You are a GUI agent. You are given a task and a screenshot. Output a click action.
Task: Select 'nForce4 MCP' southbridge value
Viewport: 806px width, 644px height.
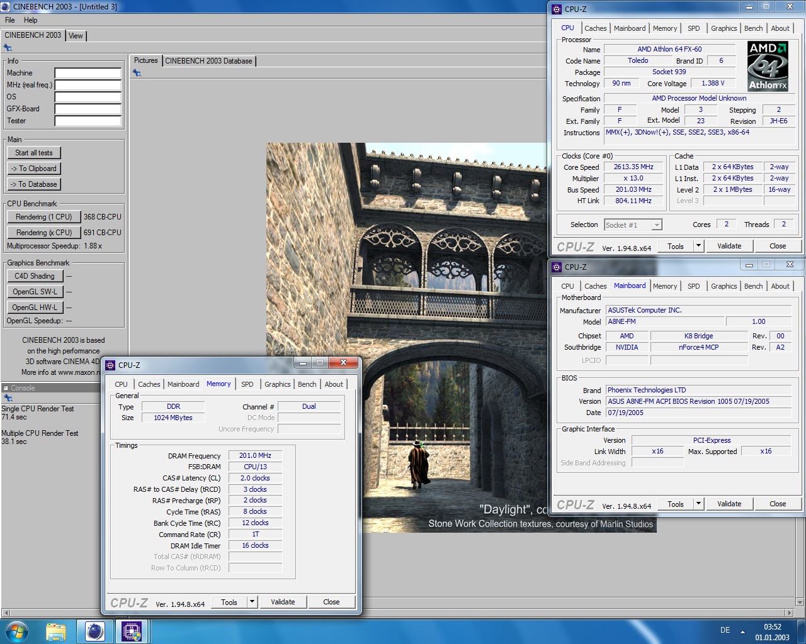click(699, 347)
